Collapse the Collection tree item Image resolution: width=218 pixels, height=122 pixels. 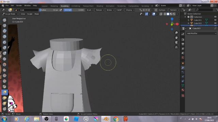(185, 17)
